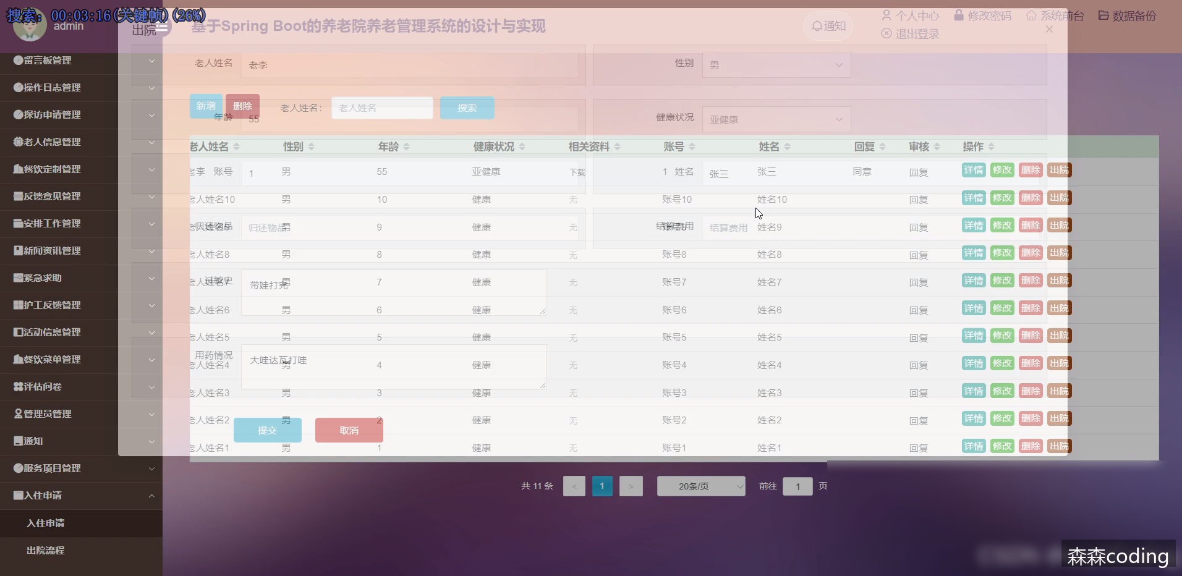Expand the 留言板管理 chevron

point(151,61)
